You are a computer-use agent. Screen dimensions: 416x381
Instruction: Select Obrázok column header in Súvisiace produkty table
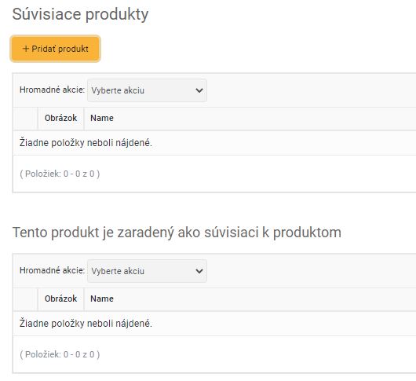point(60,118)
